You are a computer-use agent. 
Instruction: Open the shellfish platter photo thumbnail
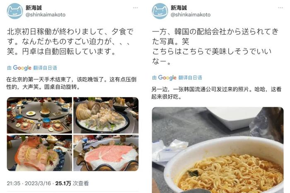pos(106,115)
